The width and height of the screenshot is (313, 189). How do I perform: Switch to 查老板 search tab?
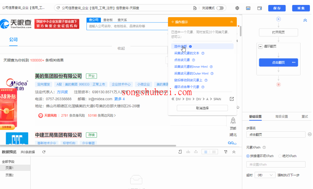108,20
